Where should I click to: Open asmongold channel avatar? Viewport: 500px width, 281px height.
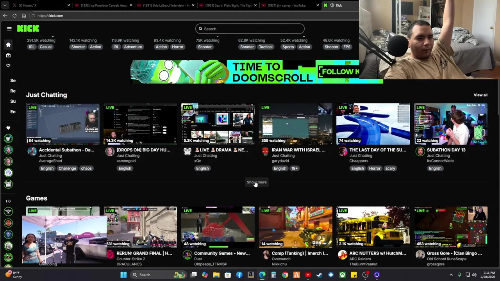(110, 151)
